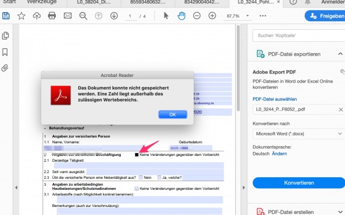
Task: Click the Save (floppy disk) icon
Action: [x=6, y=16]
